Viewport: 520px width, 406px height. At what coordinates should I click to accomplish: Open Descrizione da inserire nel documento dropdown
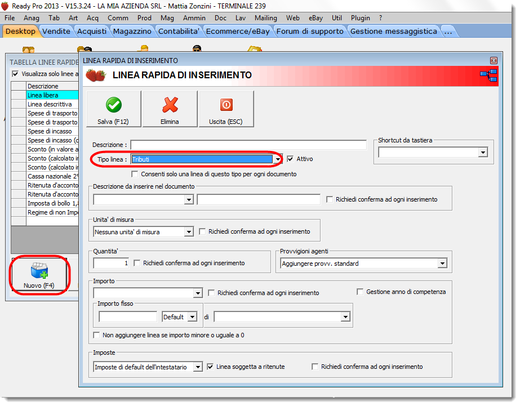[x=189, y=199]
